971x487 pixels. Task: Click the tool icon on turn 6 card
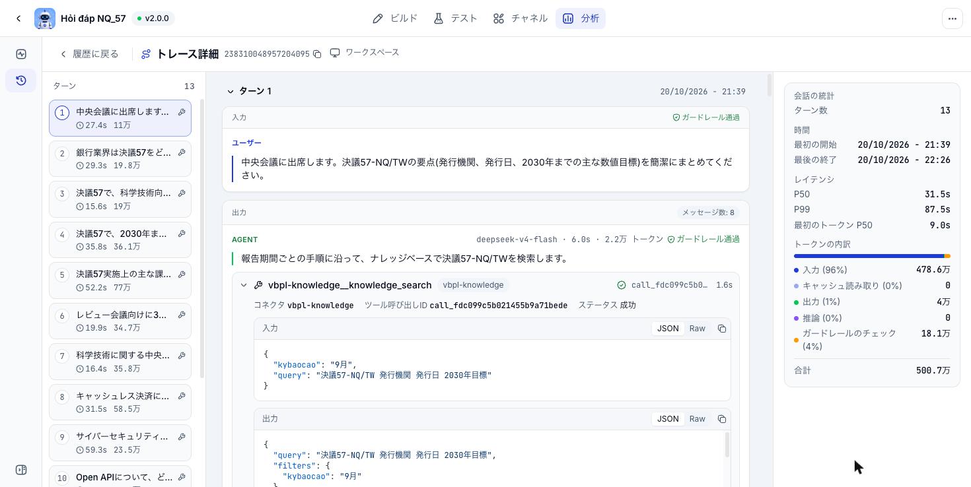pos(182,315)
